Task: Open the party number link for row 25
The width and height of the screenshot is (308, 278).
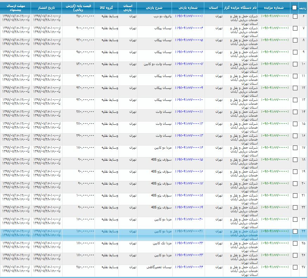Action: (x=189, y=243)
